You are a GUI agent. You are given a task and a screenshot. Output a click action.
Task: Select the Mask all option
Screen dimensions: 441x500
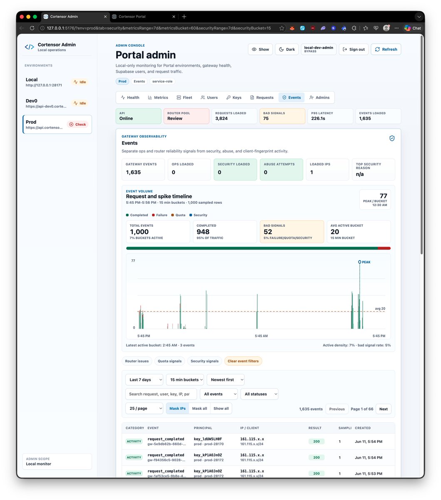pos(199,408)
